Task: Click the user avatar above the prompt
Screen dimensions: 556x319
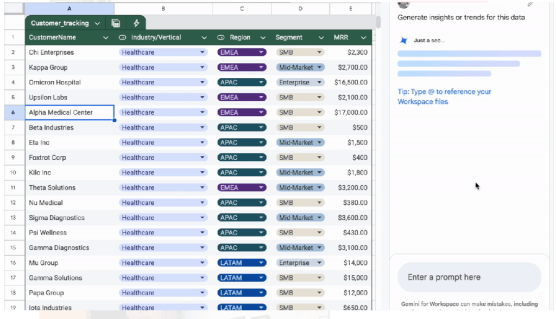Action: pos(402,4)
